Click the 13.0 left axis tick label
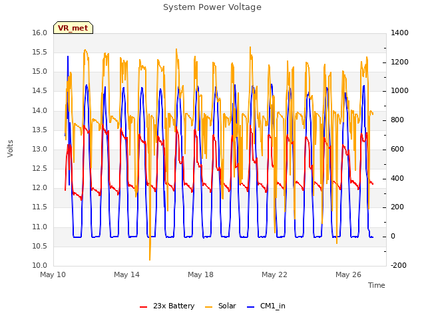Viewport: 426px width, 319px height. [x=40, y=149]
